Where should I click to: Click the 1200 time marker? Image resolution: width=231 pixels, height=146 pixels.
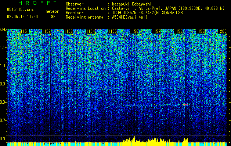click(x=222, y=31)
